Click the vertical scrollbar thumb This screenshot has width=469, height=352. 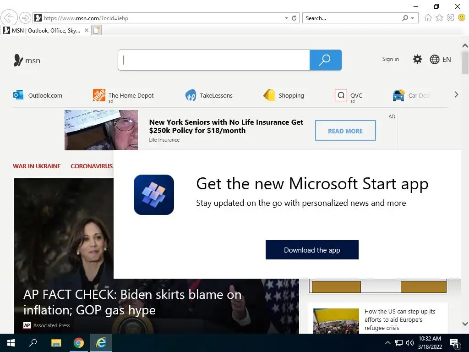[x=465, y=62]
